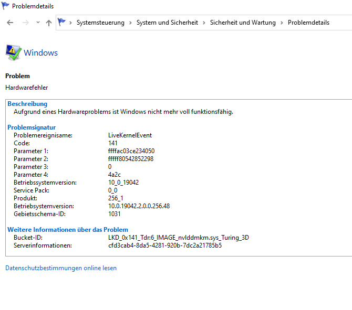Viewport: 352px width, 310px height.
Task: Select Service Pack value 0_0
Action: 113,190
